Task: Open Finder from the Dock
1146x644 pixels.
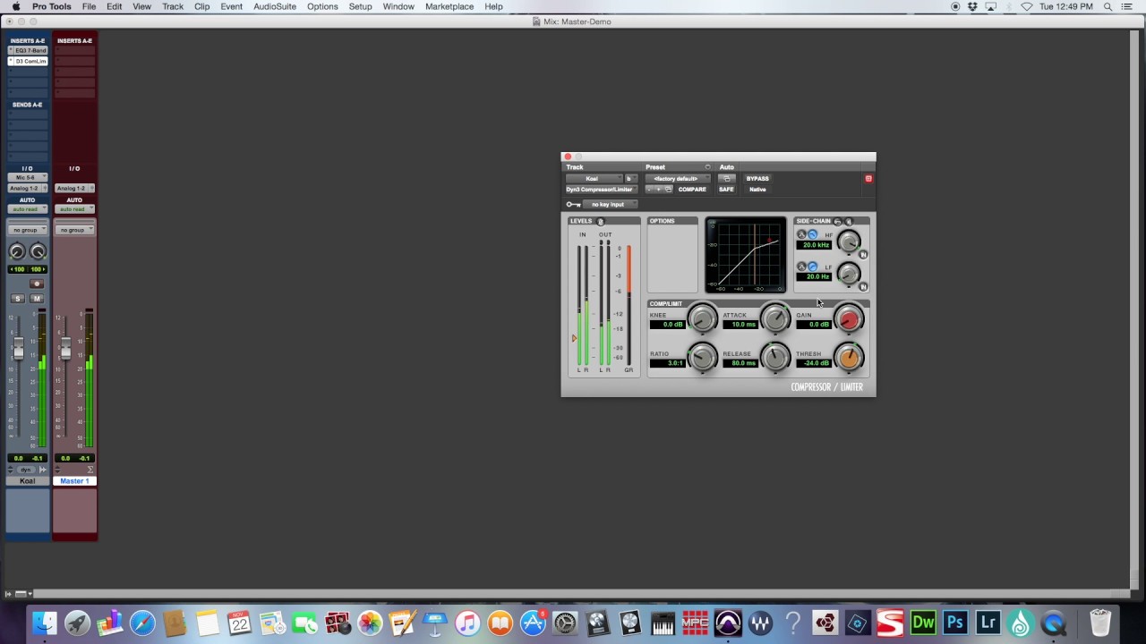Action: point(44,623)
